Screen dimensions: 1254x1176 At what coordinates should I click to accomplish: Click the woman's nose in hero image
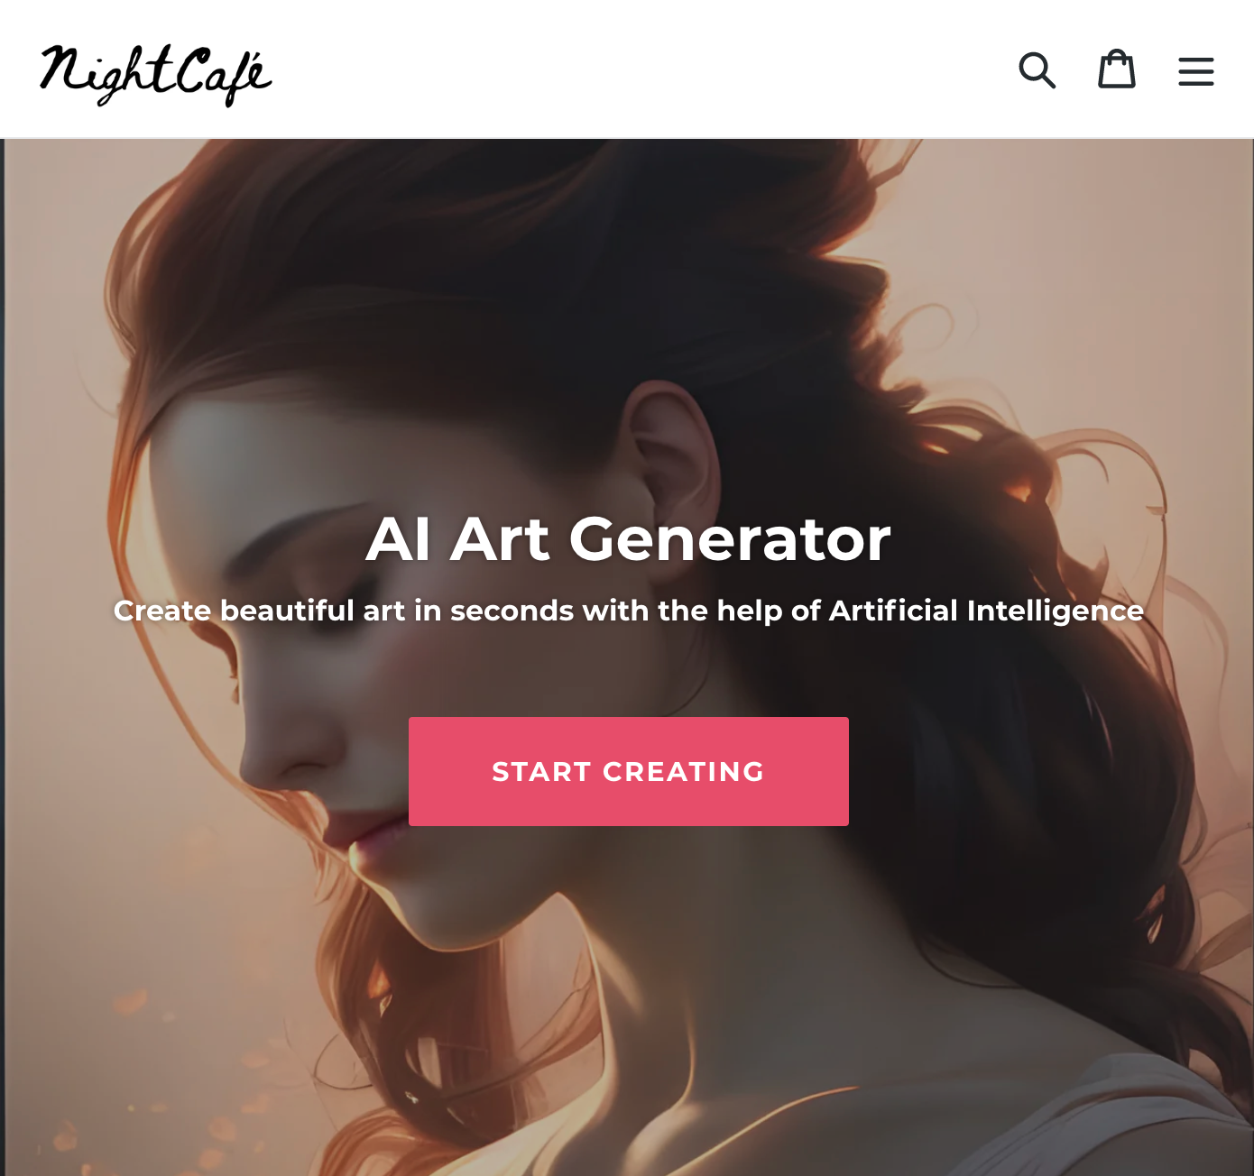click(x=280, y=749)
